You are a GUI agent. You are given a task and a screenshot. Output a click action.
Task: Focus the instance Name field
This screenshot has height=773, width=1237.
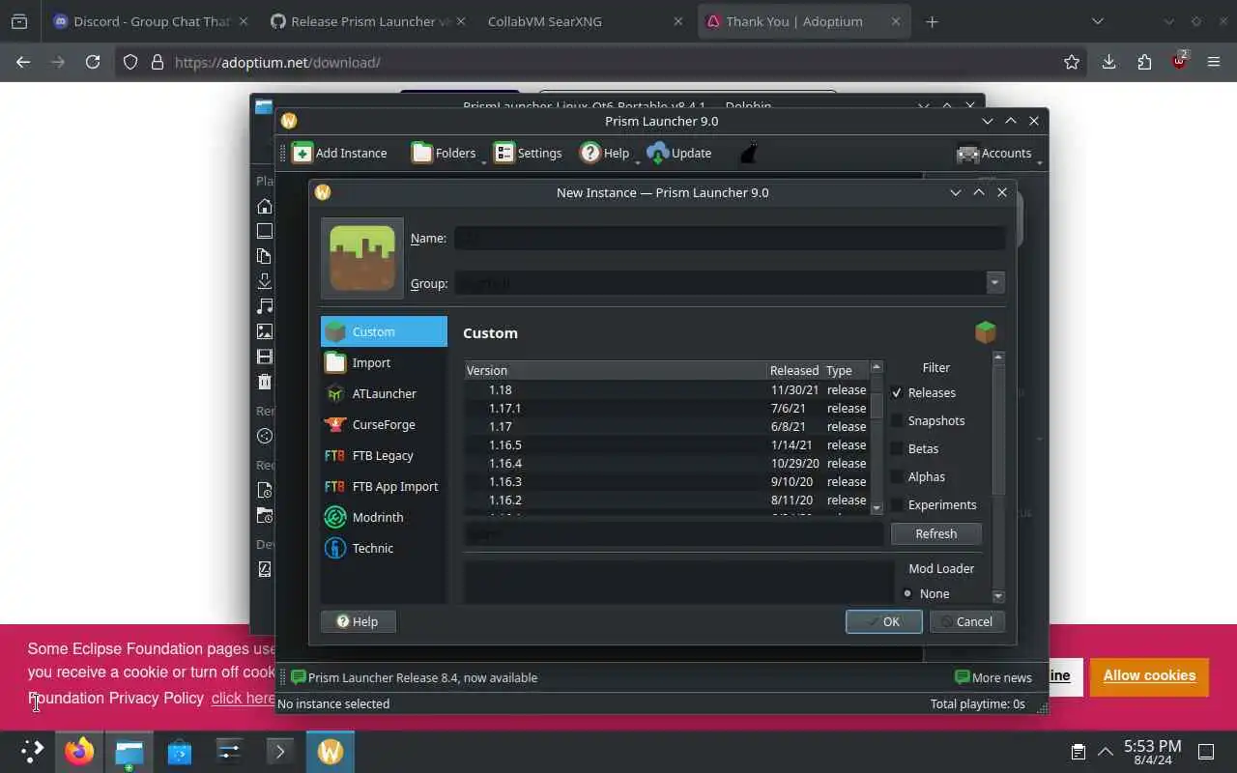tap(730, 238)
